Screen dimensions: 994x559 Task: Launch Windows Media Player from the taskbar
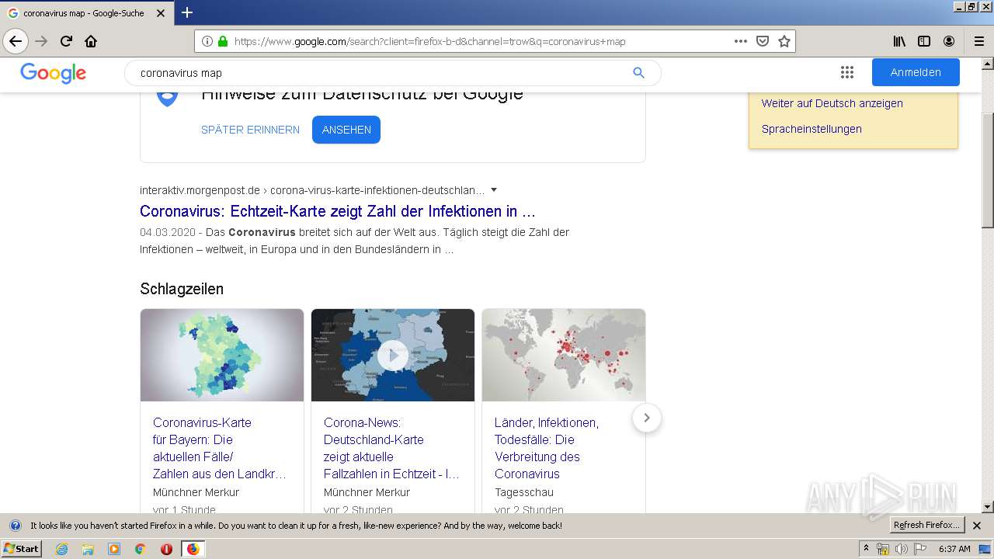point(114,549)
